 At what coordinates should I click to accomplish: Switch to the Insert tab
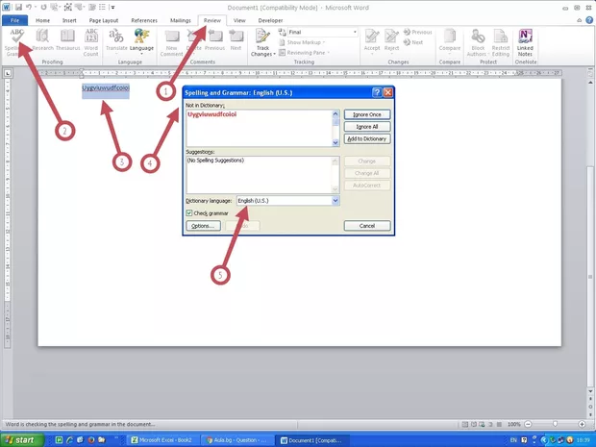pyautogui.click(x=69, y=20)
